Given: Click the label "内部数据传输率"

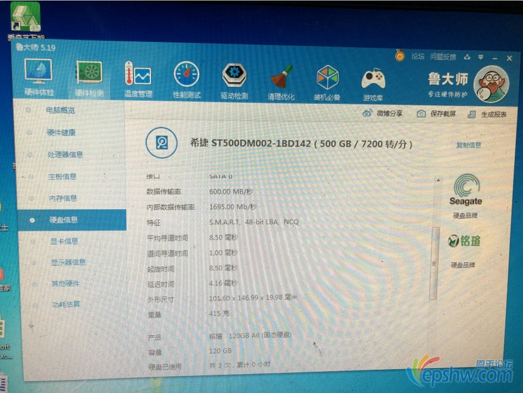Looking at the screenshot, I should [x=170, y=207].
